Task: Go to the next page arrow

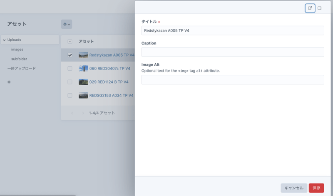Action: tap(83, 113)
